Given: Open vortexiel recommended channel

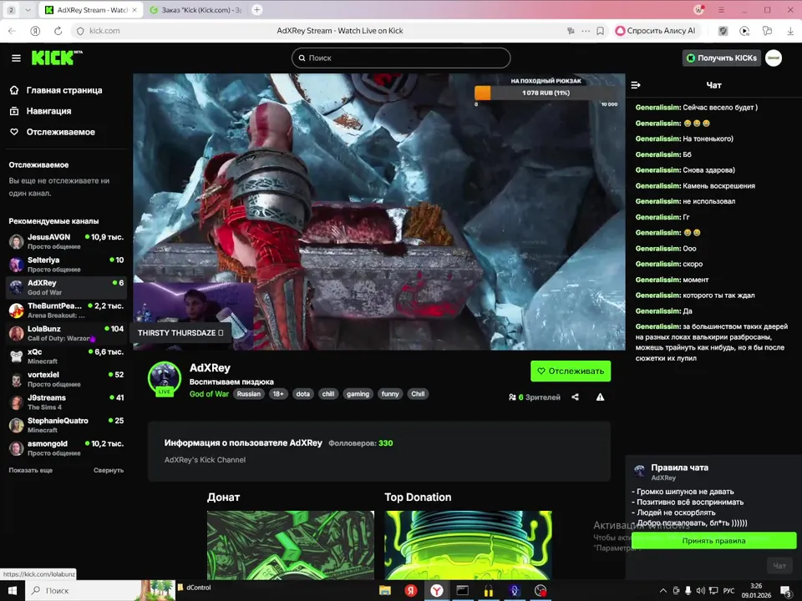Looking at the screenshot, I should point(67,379).
